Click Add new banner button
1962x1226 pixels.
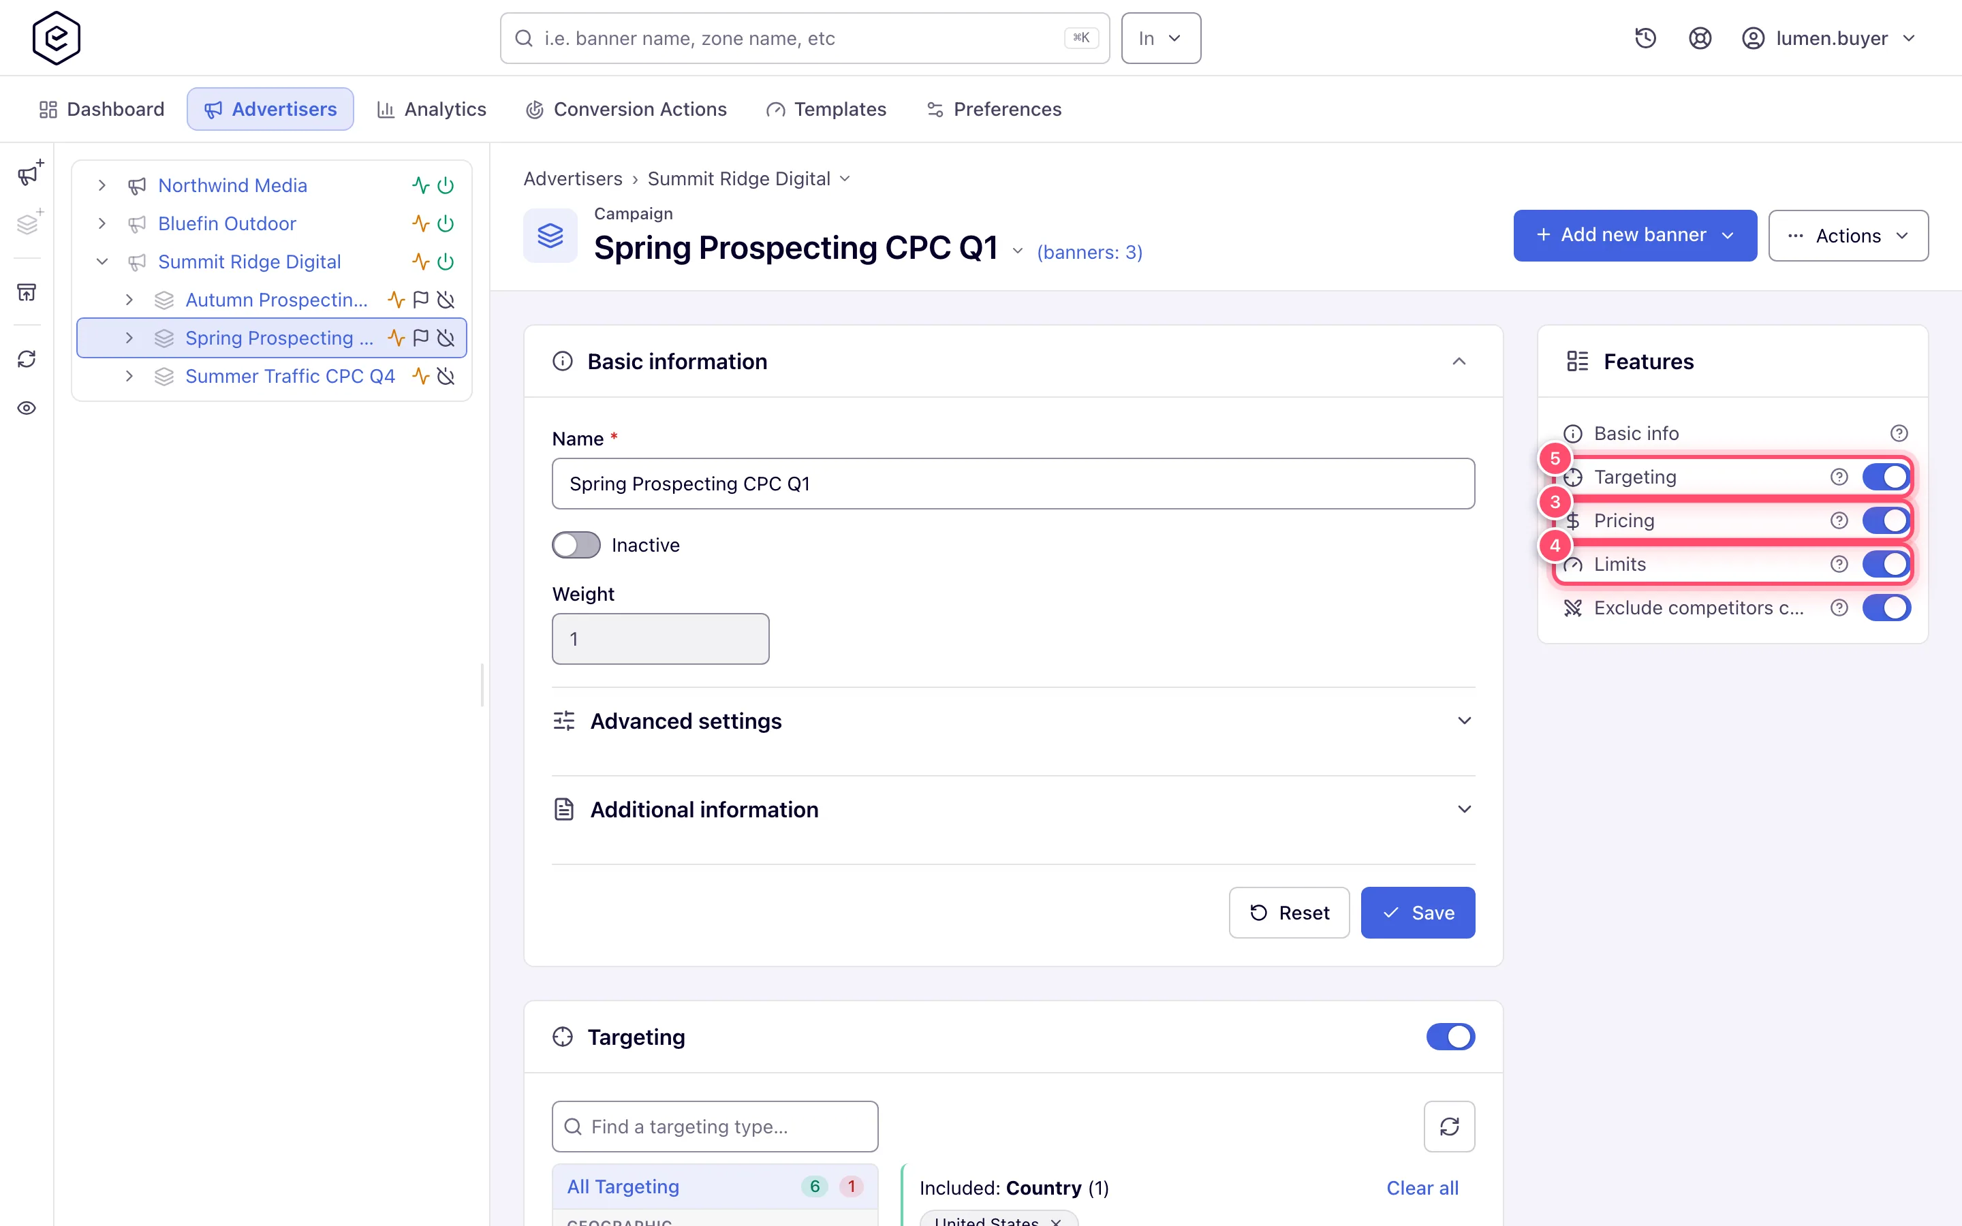[1634, 236]
